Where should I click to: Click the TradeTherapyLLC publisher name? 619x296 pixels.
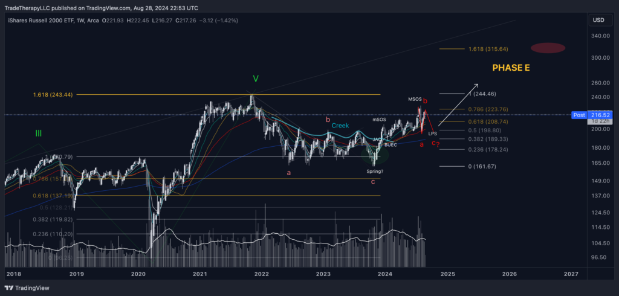[x=30, y=8]
